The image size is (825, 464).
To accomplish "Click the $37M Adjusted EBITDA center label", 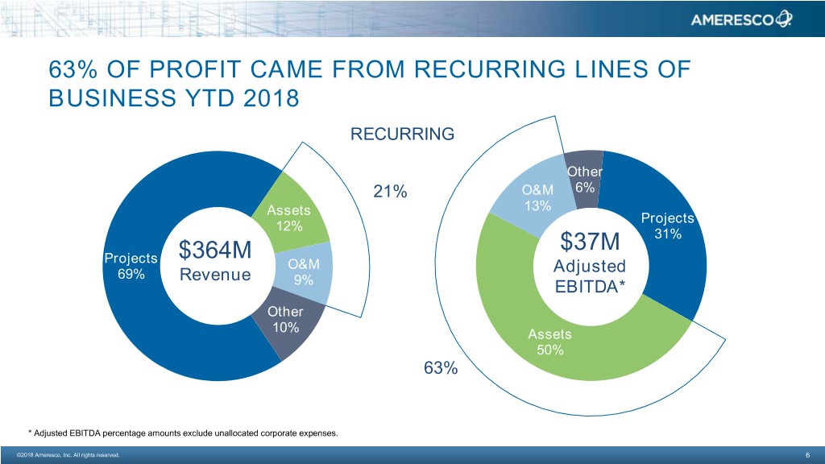I will 591,264.
